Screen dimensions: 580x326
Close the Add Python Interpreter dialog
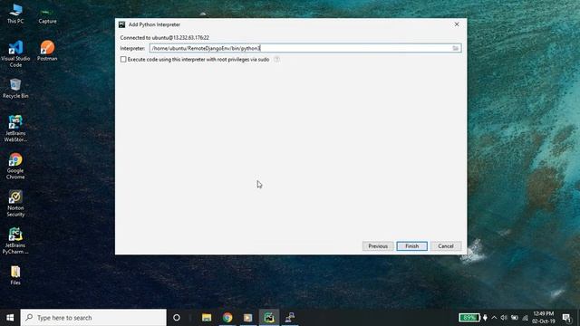[x=457, y=24]
